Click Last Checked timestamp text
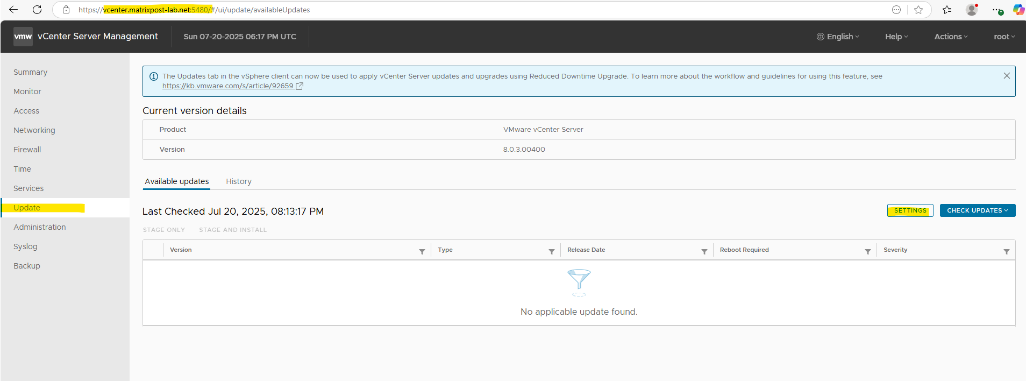This screenshot has width=1026, height=381. (233, 211)
